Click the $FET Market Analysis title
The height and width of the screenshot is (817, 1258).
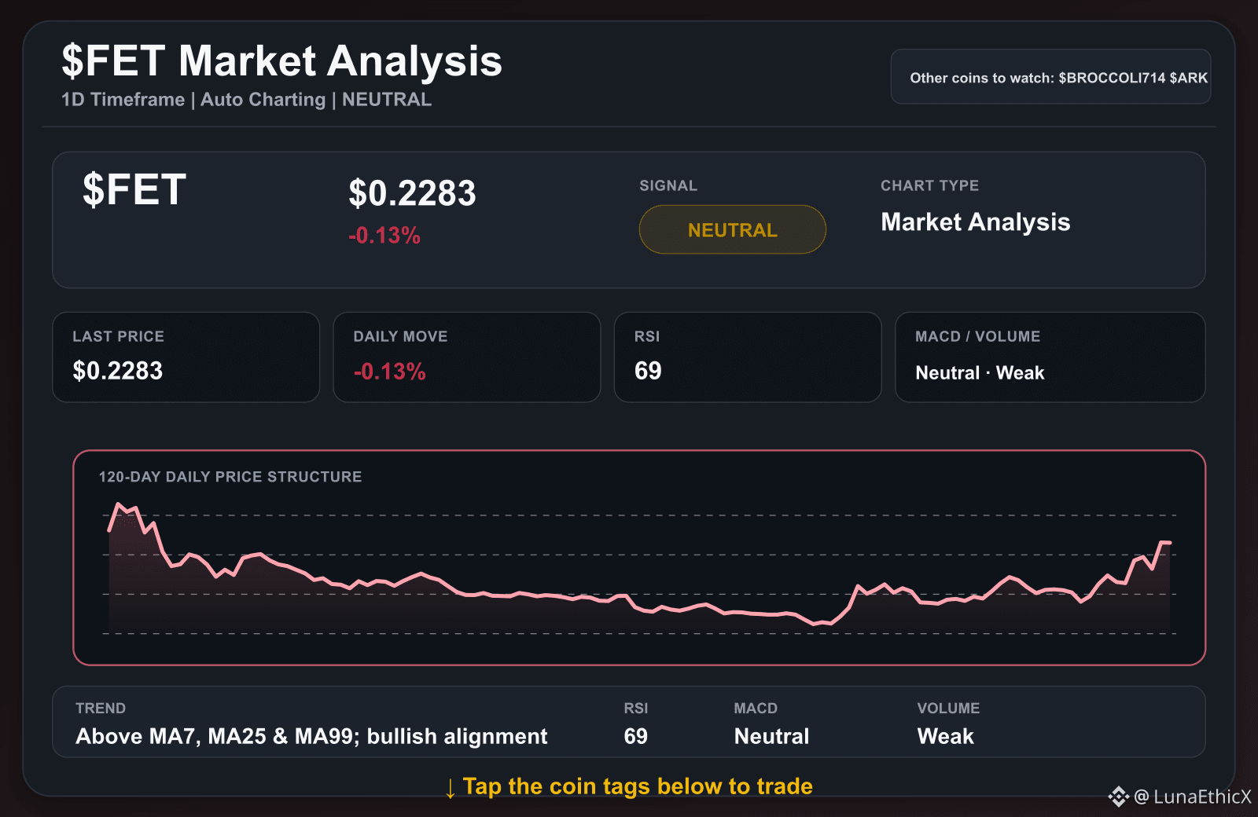281,60
